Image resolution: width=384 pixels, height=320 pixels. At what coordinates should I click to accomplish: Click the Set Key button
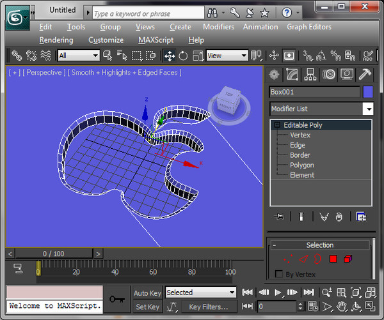point(147,307)
